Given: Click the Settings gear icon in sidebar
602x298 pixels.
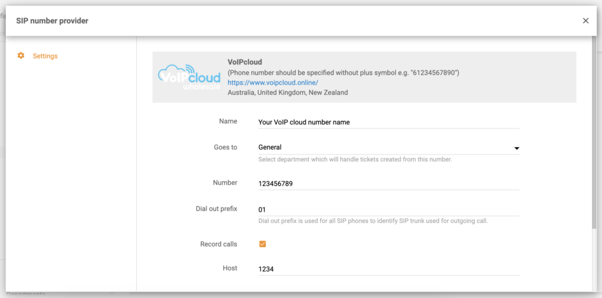Looking at the screenshot, I should 21,56.
